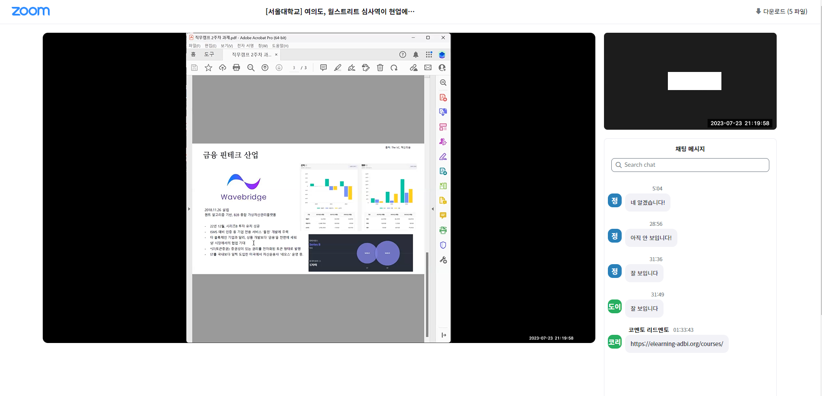
Task: Click the blue profile avatar icon
Action: [442, 55]
